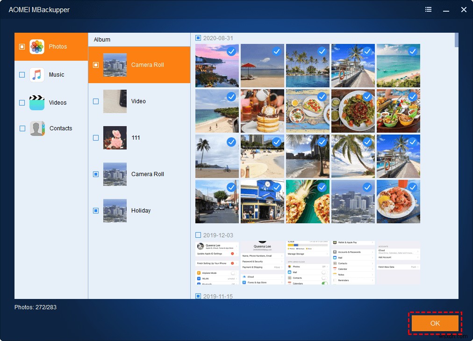Click the Camera Roll album thumbnail icon
The width and height of the screenshot is (473, 341).
coord(115,65)
